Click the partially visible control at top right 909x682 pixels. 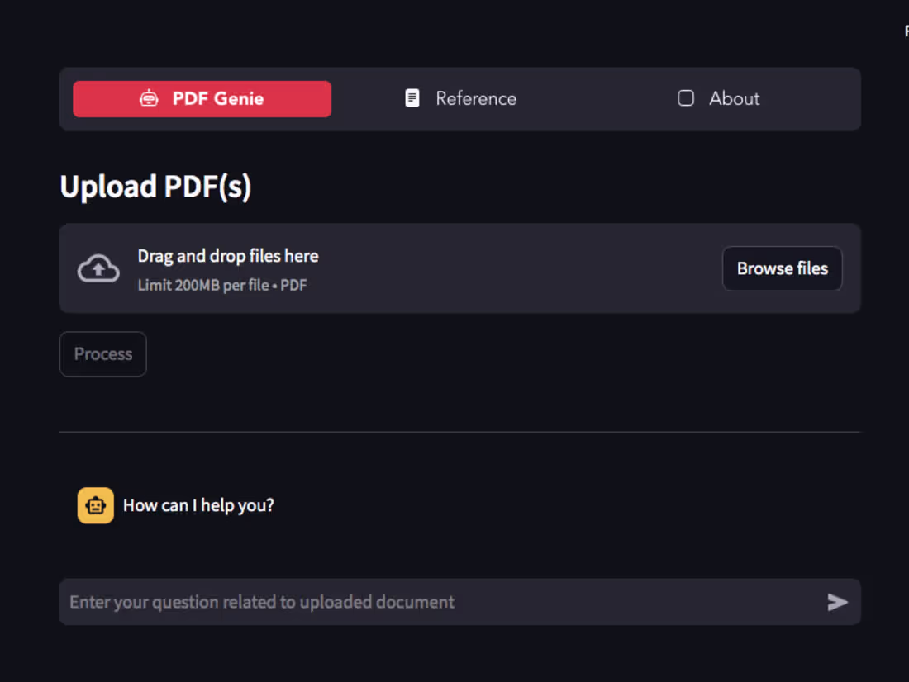[905, 31]
